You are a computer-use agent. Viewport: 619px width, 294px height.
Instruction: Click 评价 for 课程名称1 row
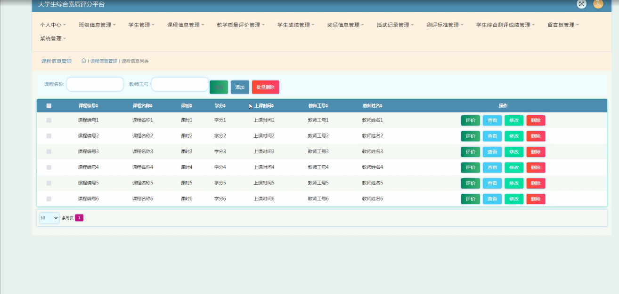[471, 120]
